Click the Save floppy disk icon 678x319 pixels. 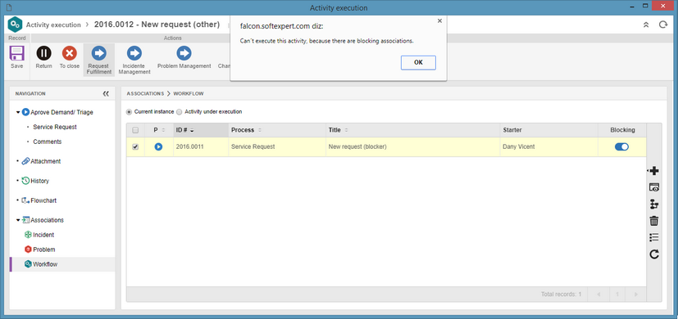[x=17, y=53]
